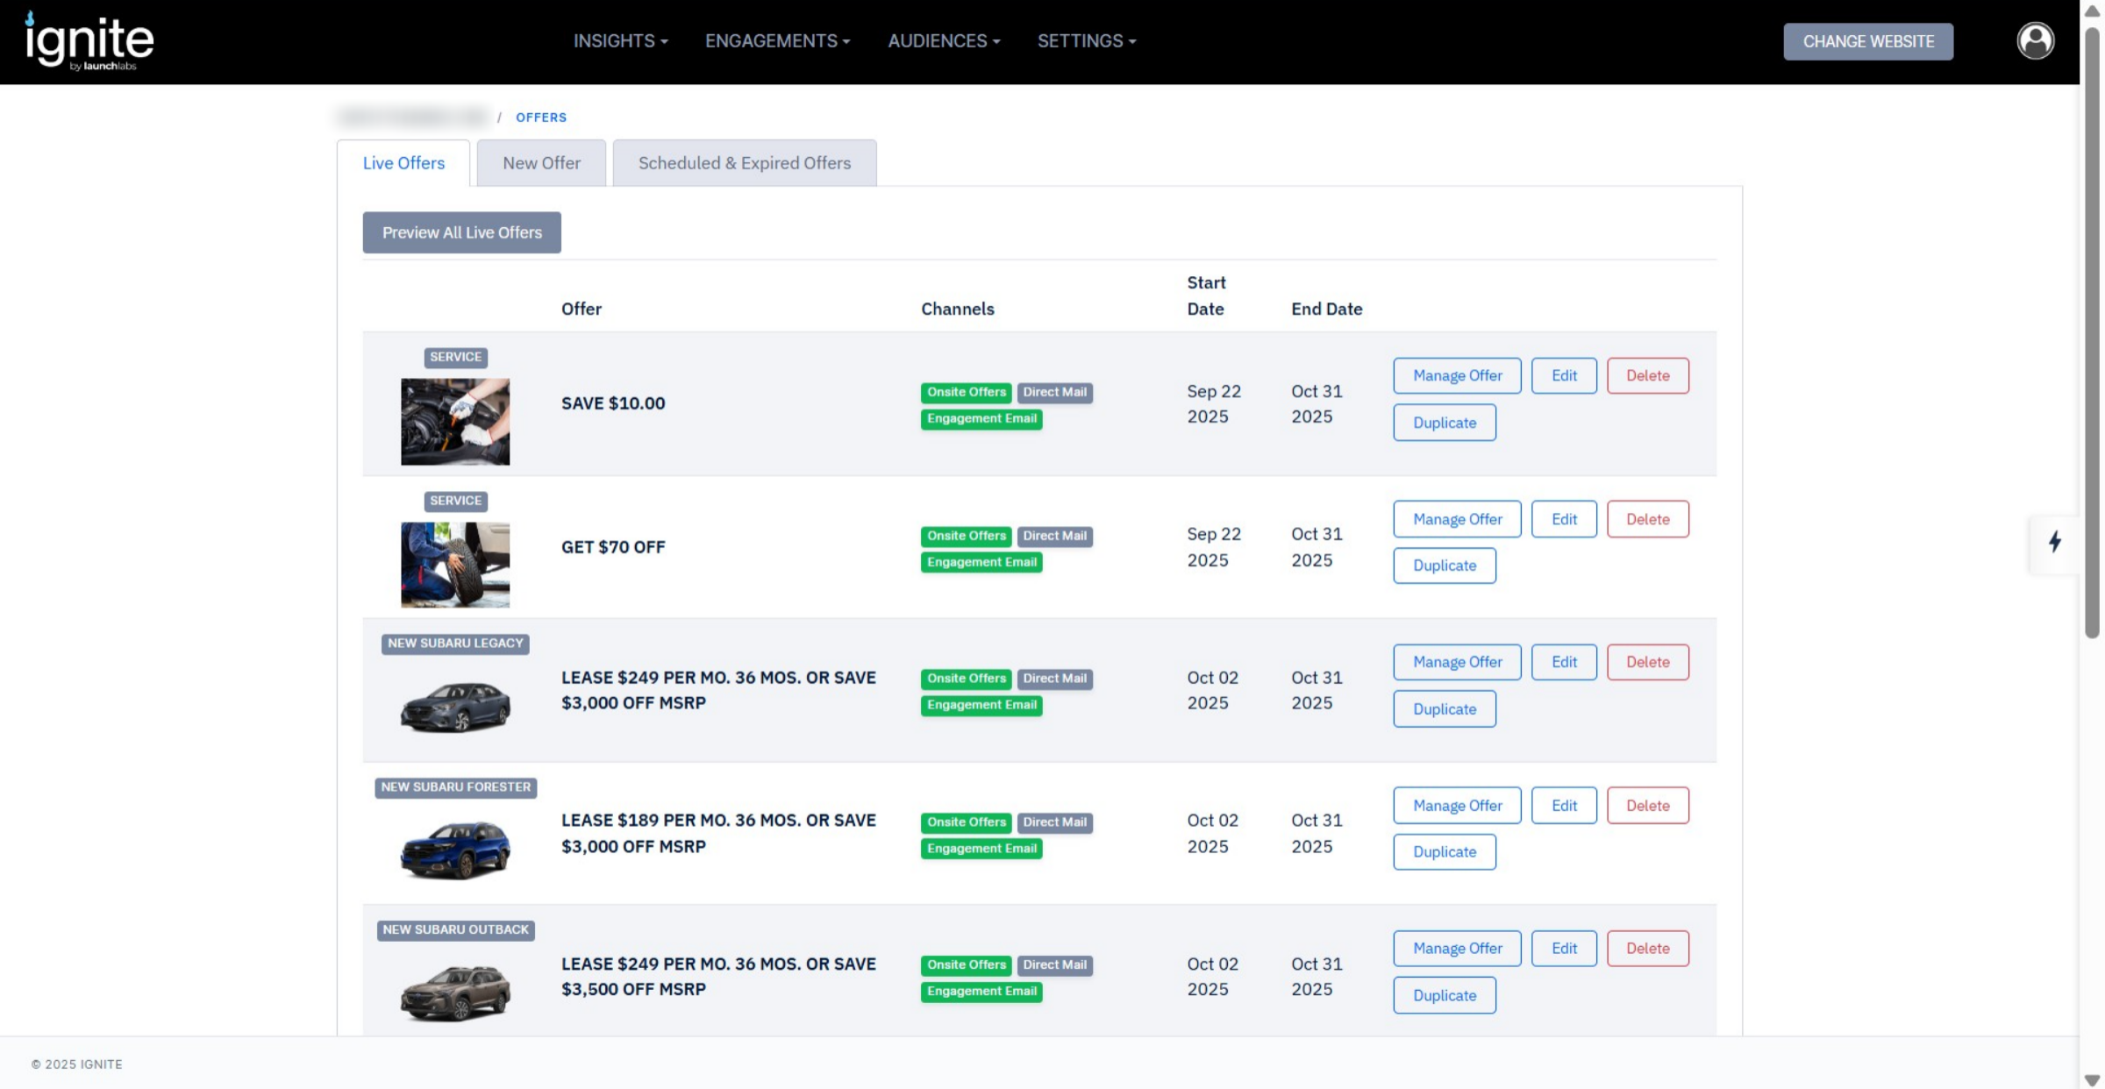Click the tire service offer thumbnail
Image resolution: width=2105 pixels, height=1089 pixels.
click(454, 565)
